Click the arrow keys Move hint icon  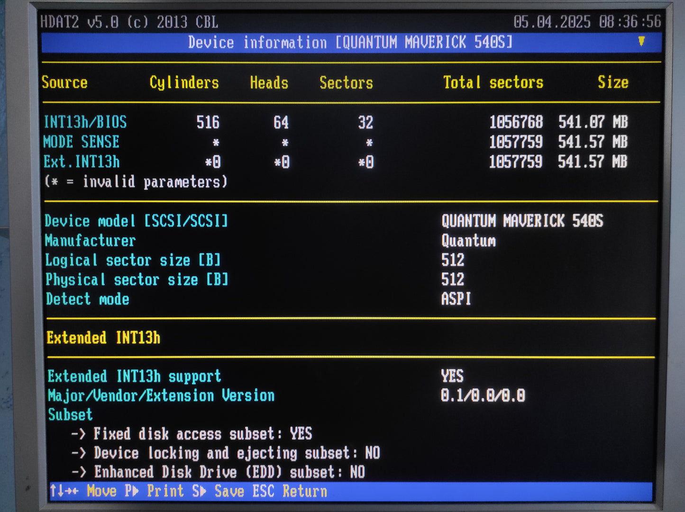tap(64, 491)
